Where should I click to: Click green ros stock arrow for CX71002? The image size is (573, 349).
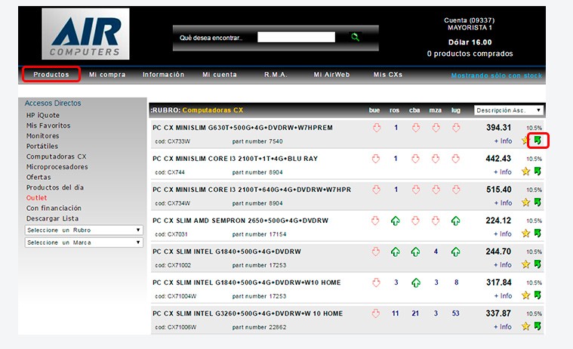(395, 252)
